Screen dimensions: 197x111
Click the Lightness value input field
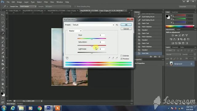click(102, 49)
